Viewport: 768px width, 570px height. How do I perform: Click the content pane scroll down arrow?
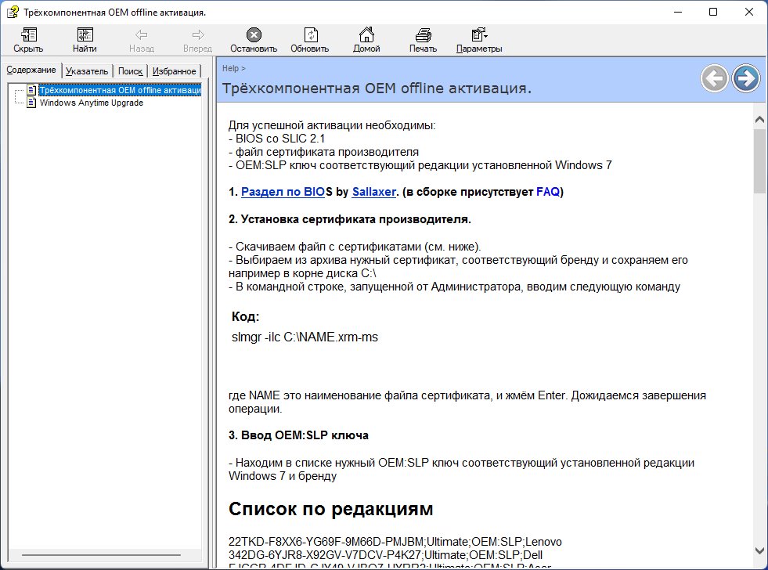click(759, 550)
